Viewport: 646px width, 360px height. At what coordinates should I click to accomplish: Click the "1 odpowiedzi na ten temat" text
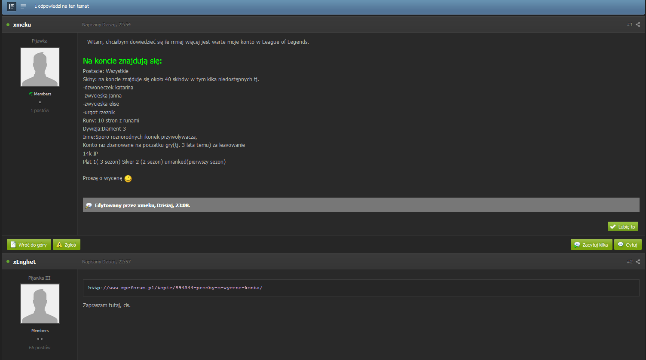pyautogui.click(x=62, y=6)
